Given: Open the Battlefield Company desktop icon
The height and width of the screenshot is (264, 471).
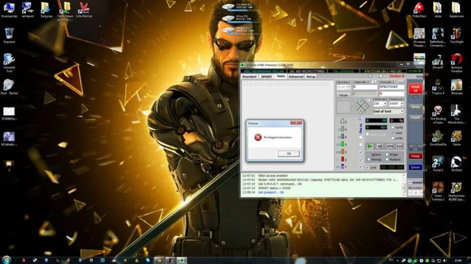Looking at the screenshot, I should 438,37.
